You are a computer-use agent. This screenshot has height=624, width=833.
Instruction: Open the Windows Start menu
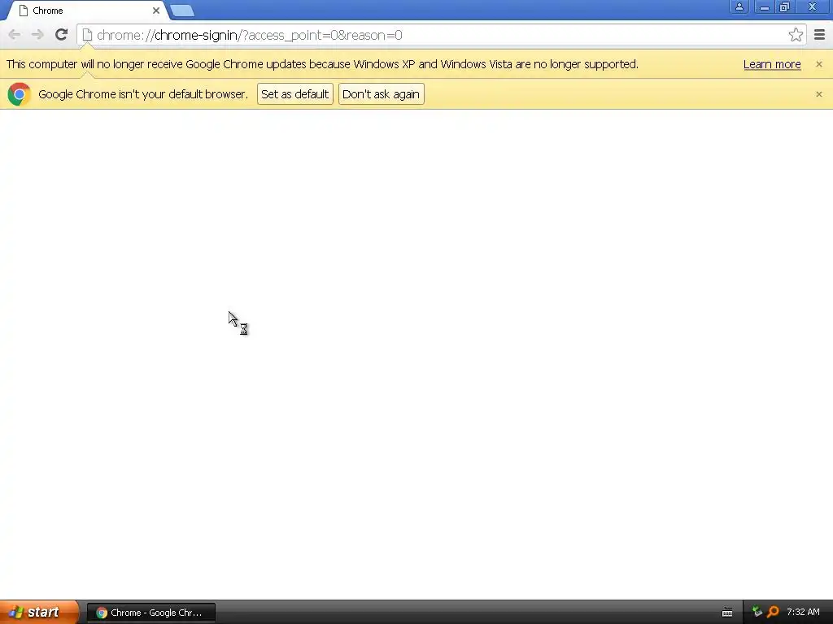click(38, 612)
